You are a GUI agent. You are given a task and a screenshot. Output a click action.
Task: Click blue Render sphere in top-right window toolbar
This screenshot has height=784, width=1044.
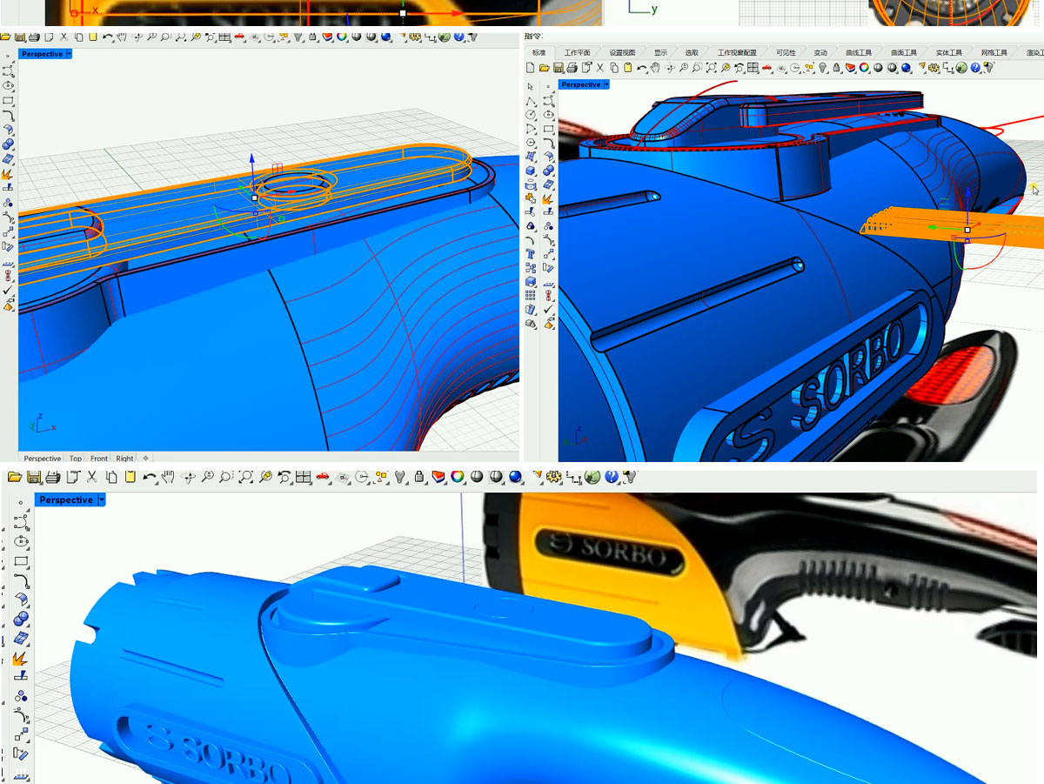click(x=906, y=67)
